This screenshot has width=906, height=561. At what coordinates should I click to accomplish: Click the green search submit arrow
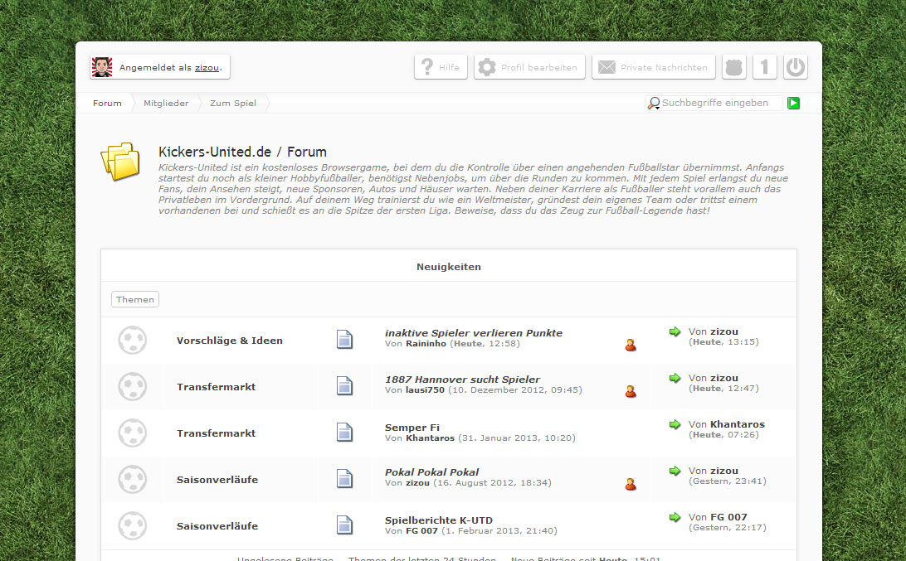pyautogui.click(x=793, y=103)
